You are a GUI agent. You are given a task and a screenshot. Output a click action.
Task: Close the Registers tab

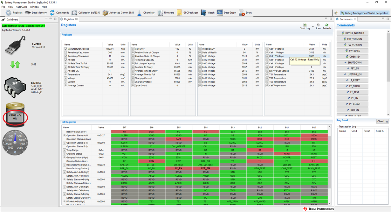pyautogui.click(x=76, y=19)
